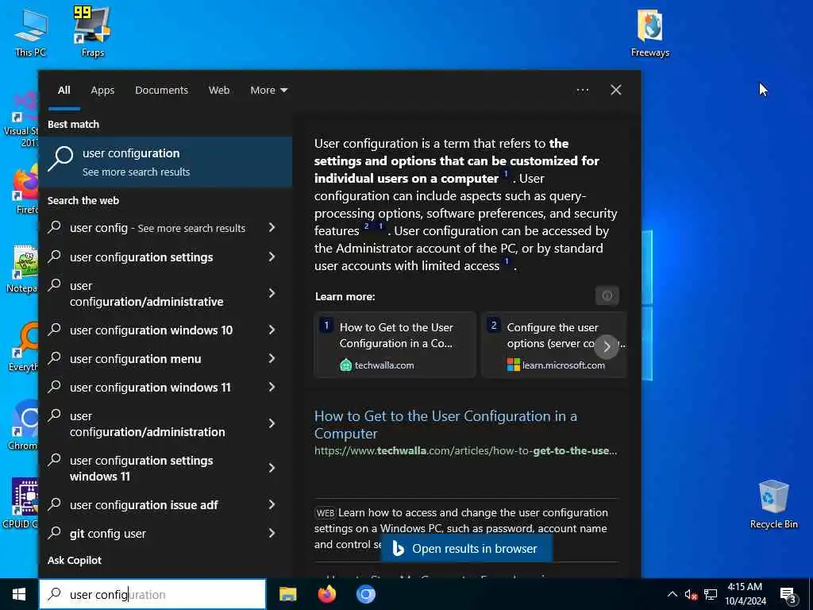The width and height of the screenshot is (813, 610).
Task: Select the Freeways folder icon on desktop
Action: point(649,33)
